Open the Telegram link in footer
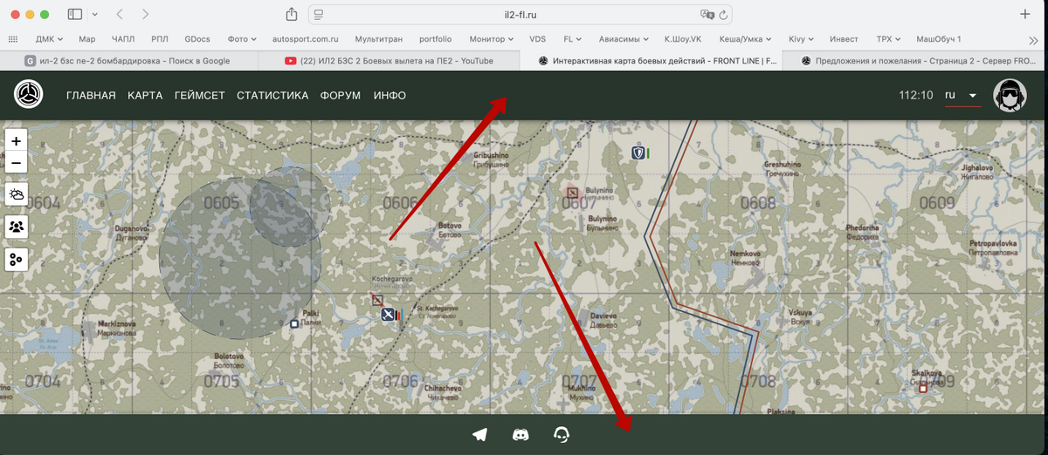Image resolution: width=1048 pixels, height=455 pixels. (x=479, y=434)
